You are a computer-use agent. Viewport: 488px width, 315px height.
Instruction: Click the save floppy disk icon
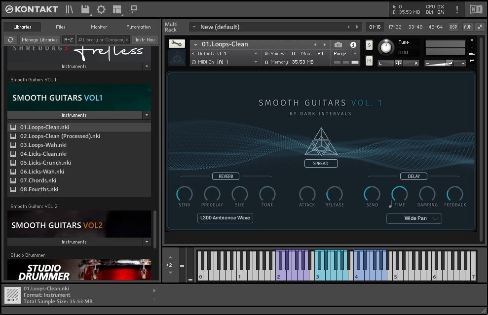(x=85, y=9)
